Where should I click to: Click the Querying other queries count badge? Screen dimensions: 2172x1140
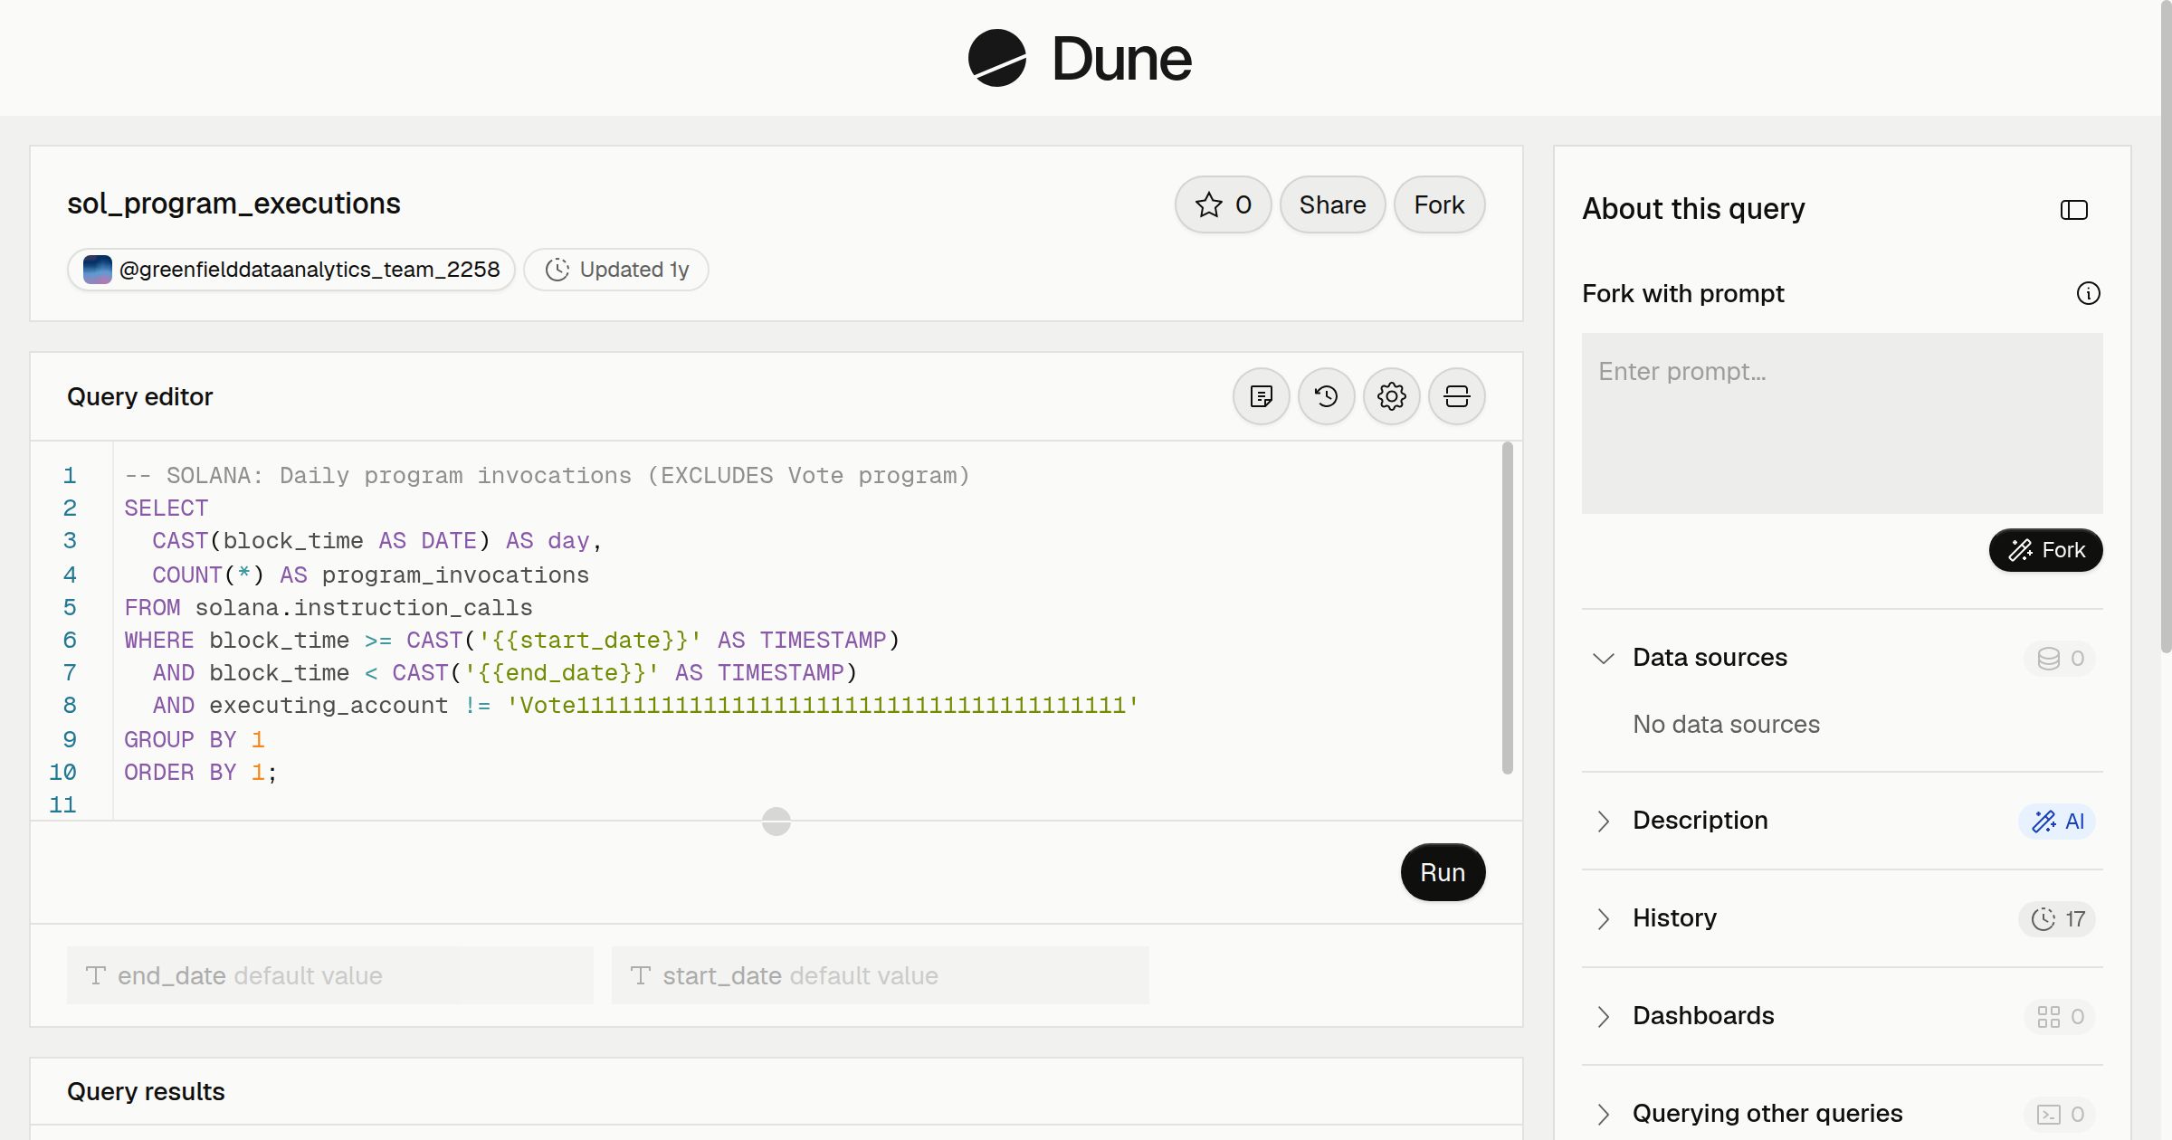pyautogui.click(x=2060, y=1114)
